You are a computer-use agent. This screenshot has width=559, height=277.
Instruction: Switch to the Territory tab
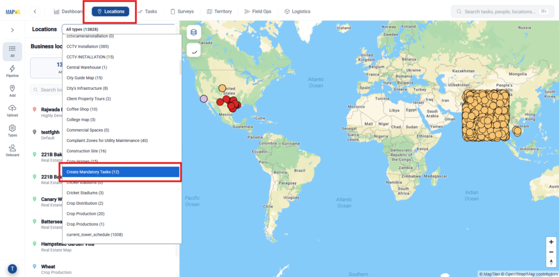pyautogui.click(x=219, y=11)
